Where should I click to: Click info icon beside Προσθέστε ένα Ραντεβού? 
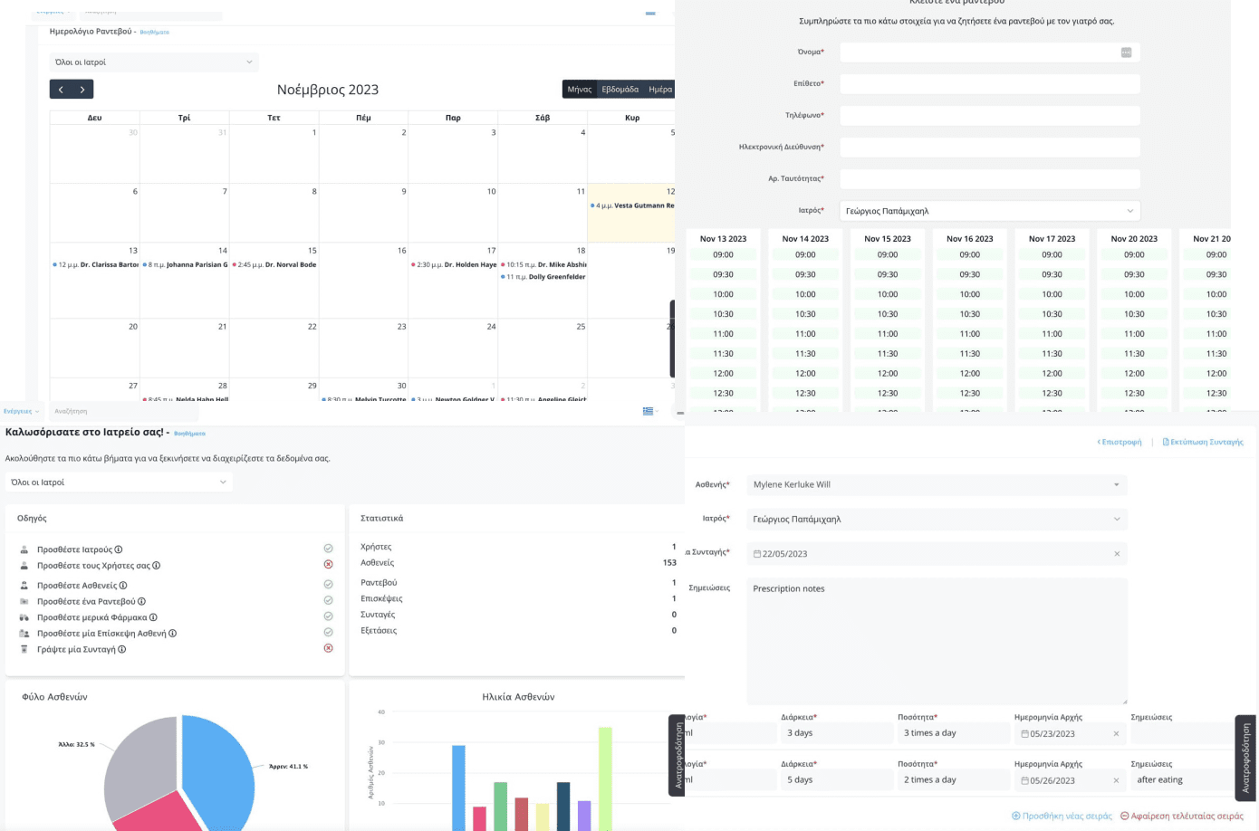click(x=141, y=601)
